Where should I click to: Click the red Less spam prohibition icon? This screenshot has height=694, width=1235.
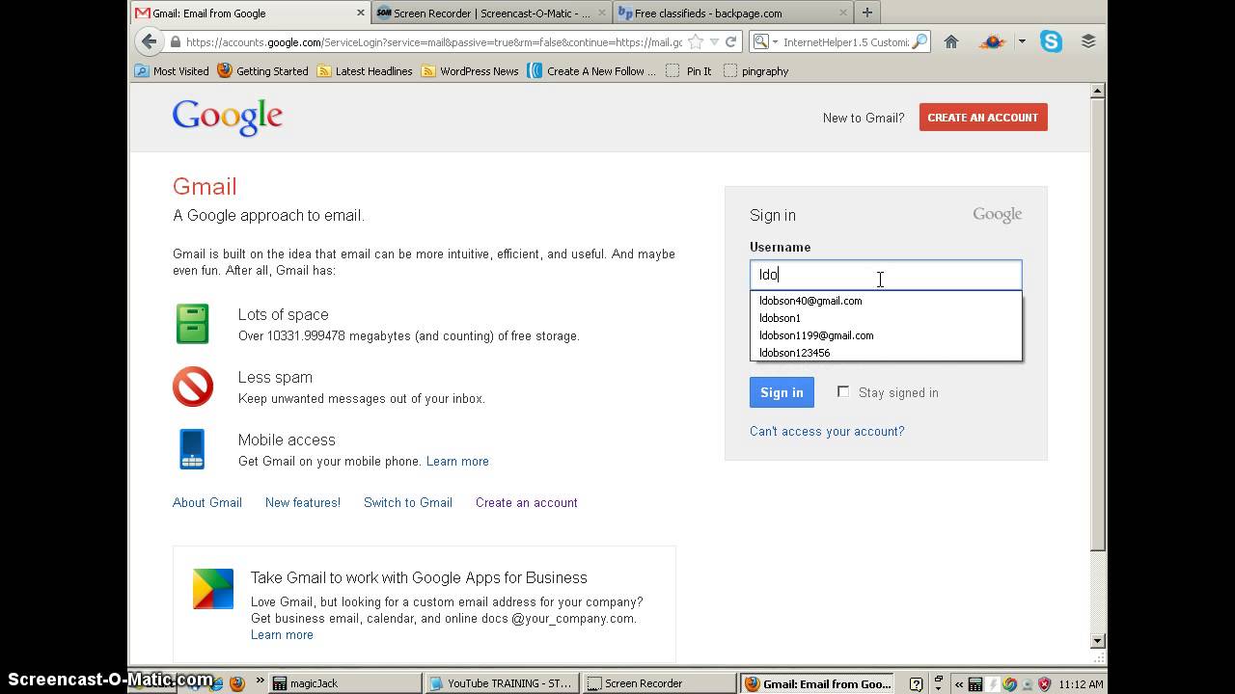pos(192,387)
